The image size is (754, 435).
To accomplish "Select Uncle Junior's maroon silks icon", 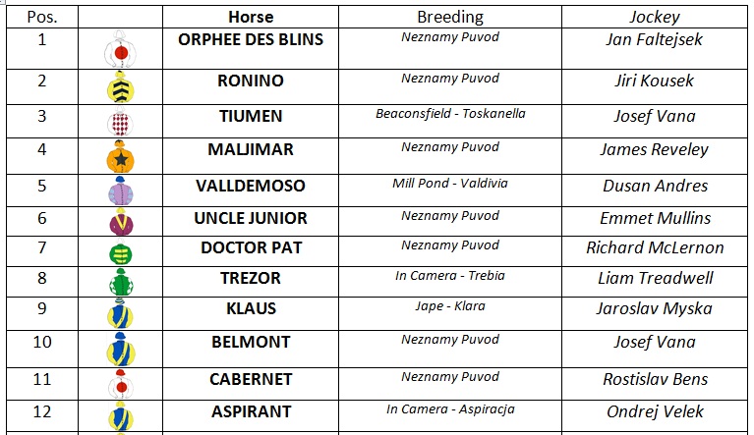I will pyautogui.click(x=121, y=221).
